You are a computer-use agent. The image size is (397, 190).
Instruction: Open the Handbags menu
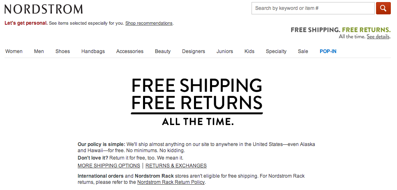93,51
